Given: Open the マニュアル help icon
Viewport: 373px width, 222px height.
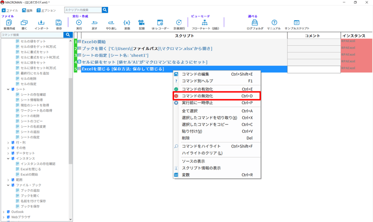Looking at the screenshot, I should [274, 23].
